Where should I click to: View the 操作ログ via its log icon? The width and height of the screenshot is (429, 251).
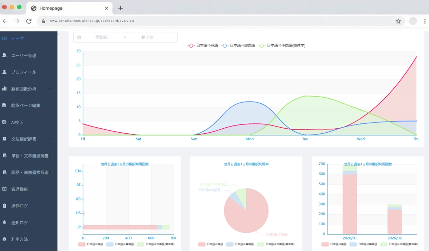click(x=5, y=206)
